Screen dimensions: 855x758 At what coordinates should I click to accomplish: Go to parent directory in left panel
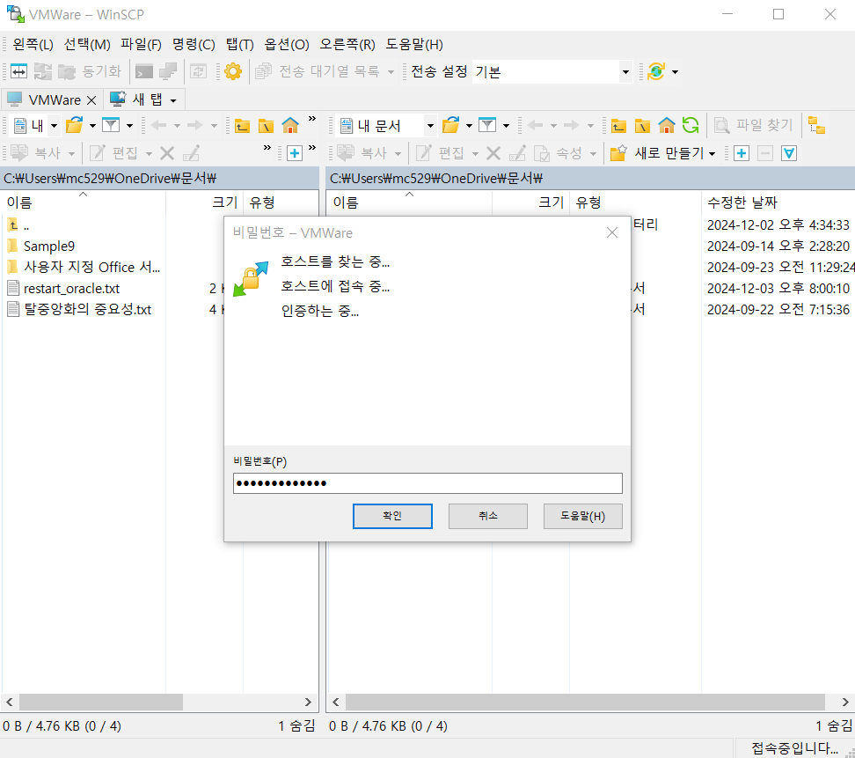point(242,126)
